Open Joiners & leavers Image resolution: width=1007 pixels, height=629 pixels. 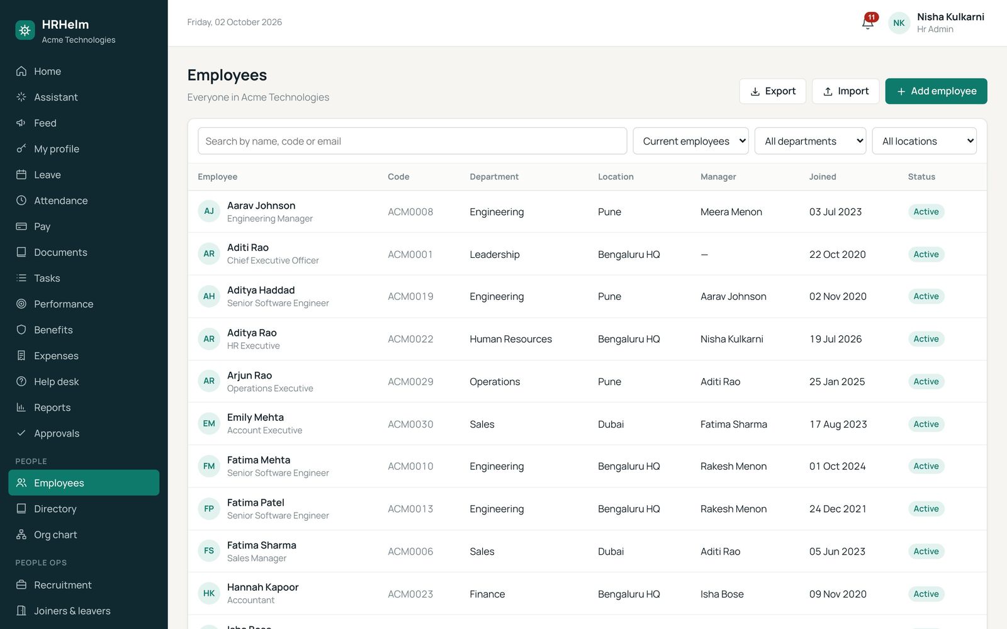(x=84, y=610)
